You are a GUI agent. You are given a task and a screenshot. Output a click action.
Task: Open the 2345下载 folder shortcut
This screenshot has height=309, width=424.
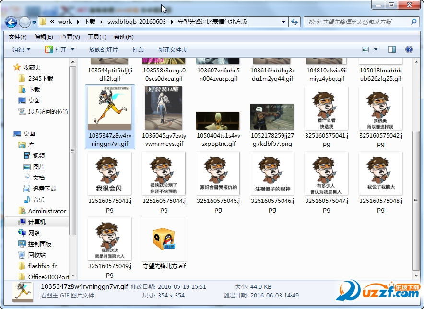point(36,79)
